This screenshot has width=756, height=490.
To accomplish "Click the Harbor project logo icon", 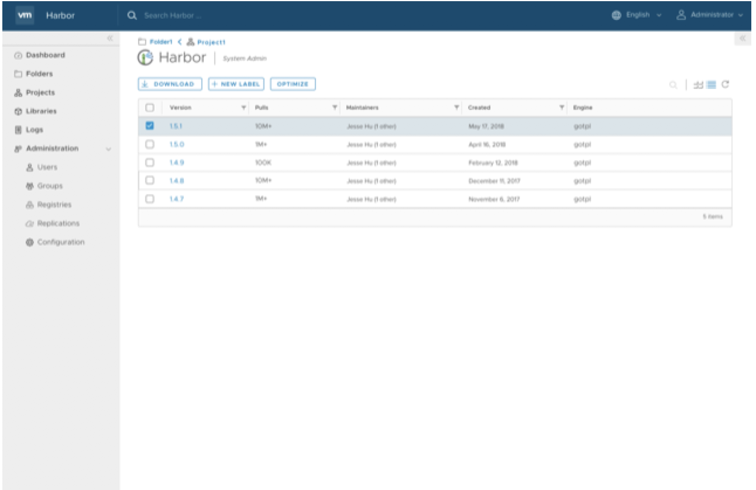I will (x=146, y=58).
